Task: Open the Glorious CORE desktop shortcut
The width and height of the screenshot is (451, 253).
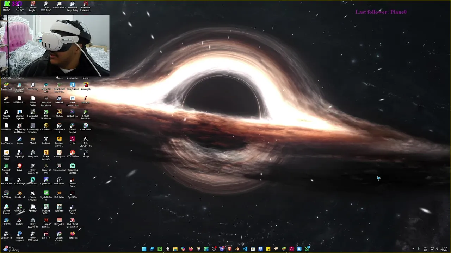Action: click(6, 155)
